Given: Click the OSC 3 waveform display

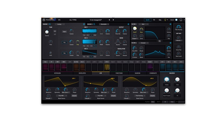Looking at the screenshot, I should (89, 52).
